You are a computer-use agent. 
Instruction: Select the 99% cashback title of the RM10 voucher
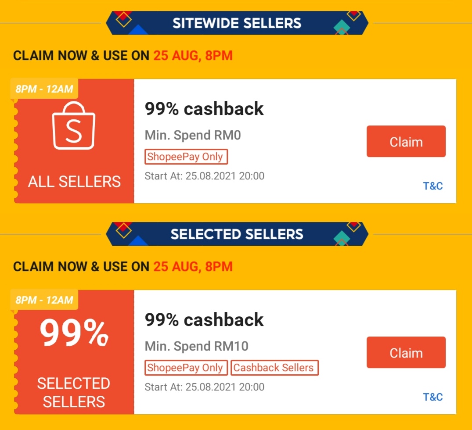pos(204,320)
